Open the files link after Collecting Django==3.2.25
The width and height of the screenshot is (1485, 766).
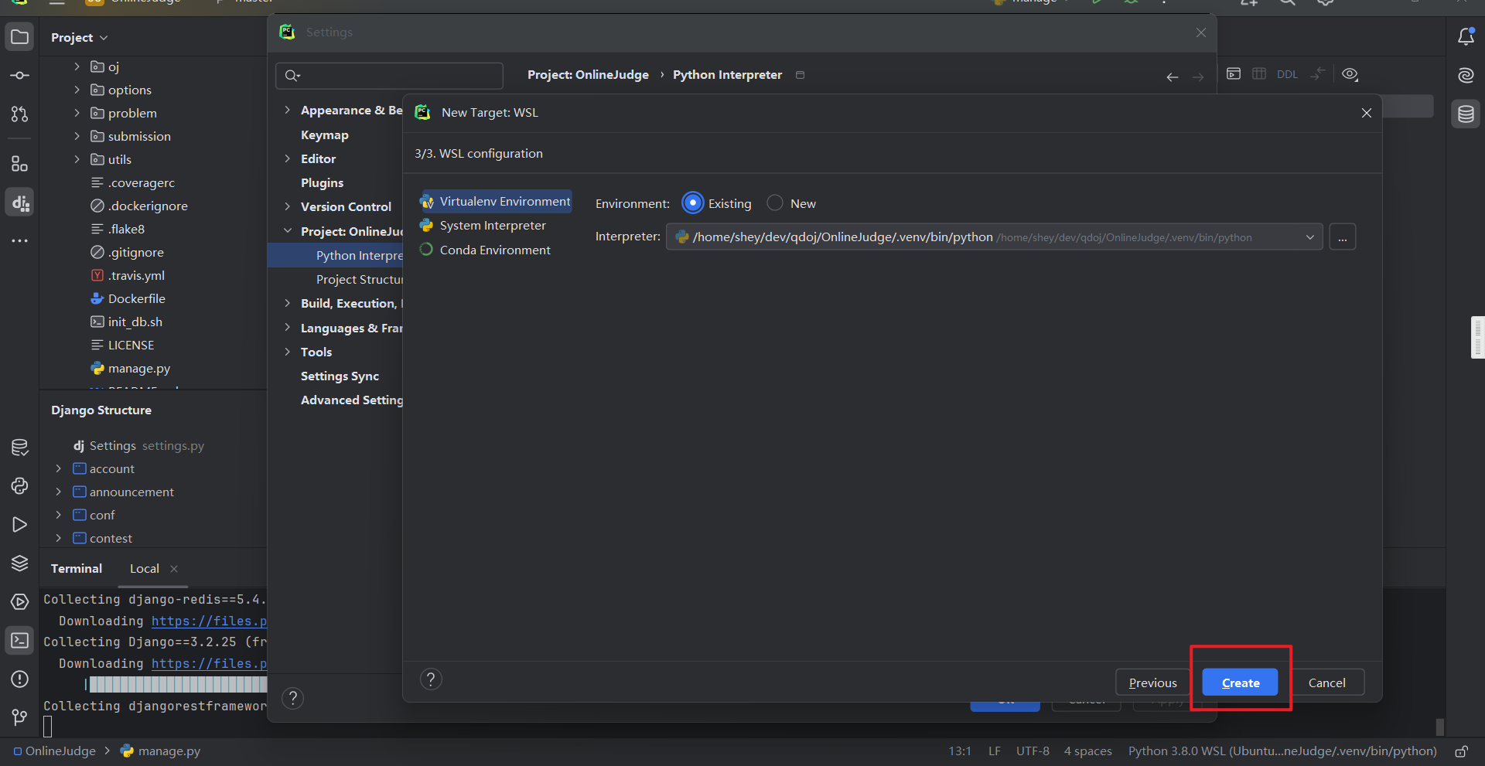pos(209,664)
